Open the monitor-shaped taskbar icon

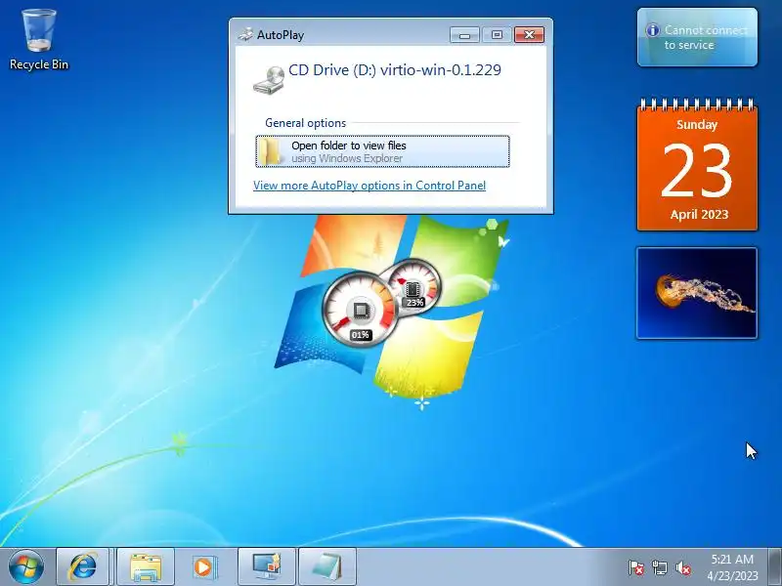[x=267, y=566]
